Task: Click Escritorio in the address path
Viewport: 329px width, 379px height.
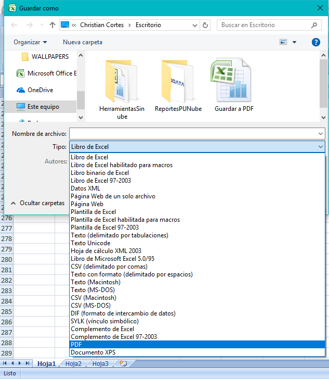Action: 148,25
